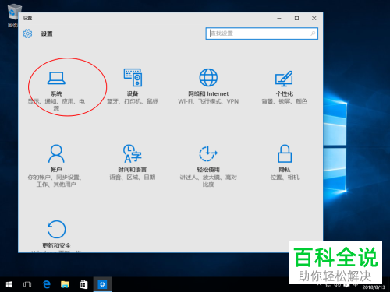Open the 个性化 (Personalization) icon

pos(284,79)
